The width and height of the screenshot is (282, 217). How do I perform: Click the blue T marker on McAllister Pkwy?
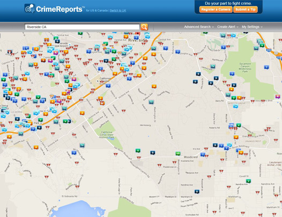[x=74, y=153]
